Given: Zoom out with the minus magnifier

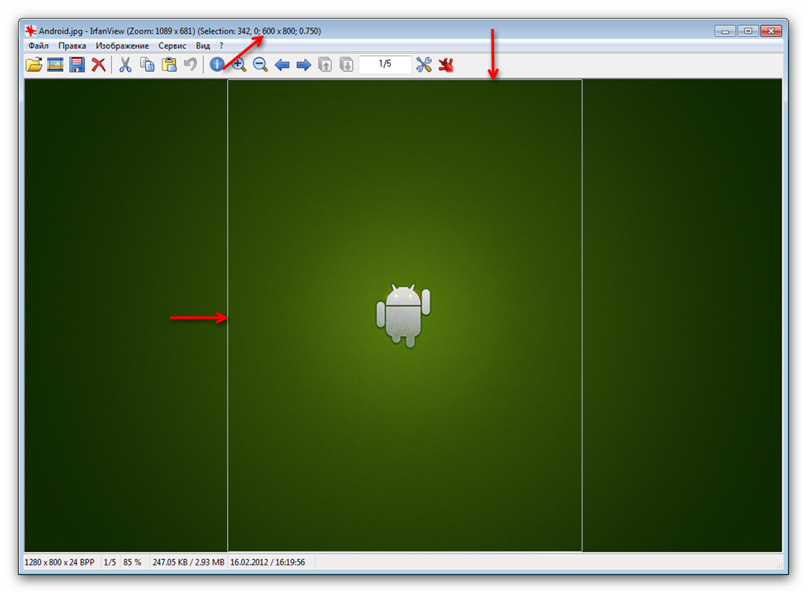Looking at the screenshot, I should click(260, 65).
